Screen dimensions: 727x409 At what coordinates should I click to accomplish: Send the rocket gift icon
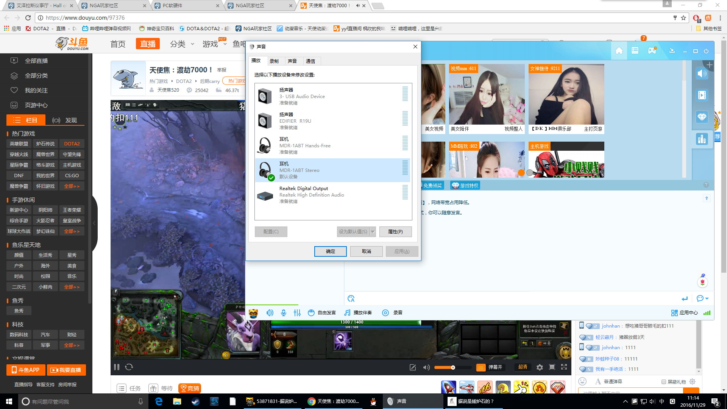448,387
